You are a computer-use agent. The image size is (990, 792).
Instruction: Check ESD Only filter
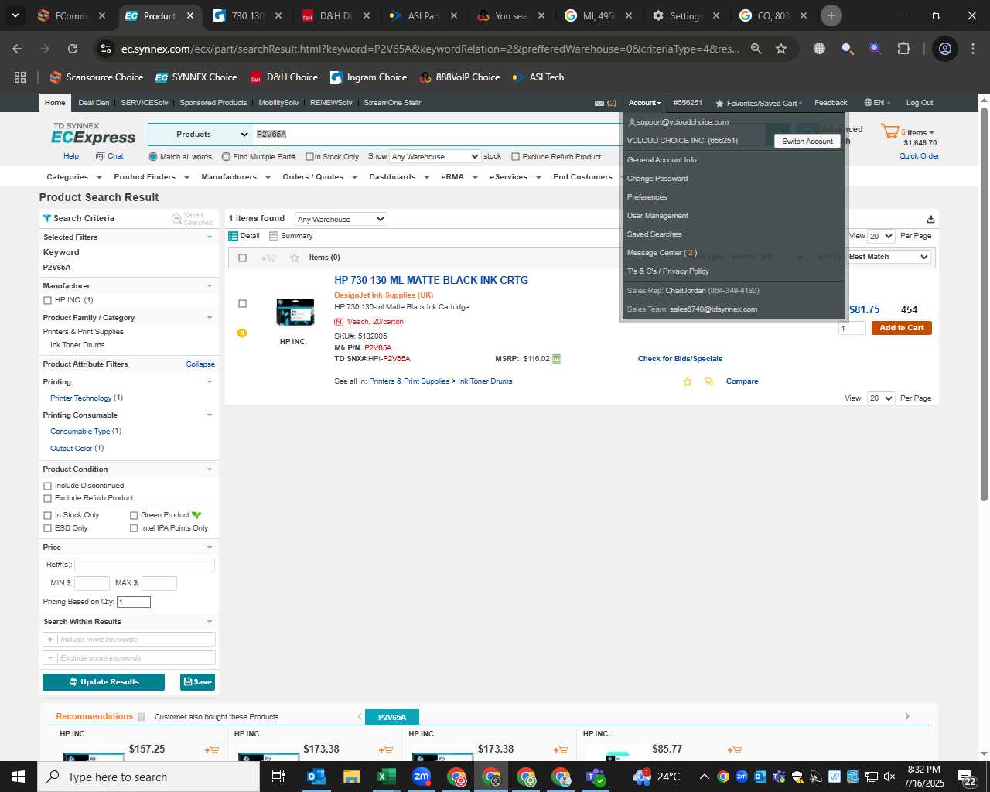coord(47,528)
